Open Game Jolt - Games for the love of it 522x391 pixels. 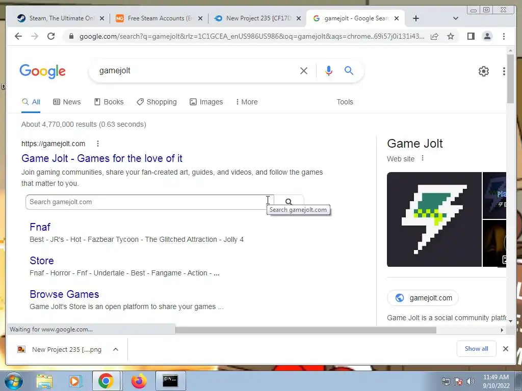tap(102, 158)
